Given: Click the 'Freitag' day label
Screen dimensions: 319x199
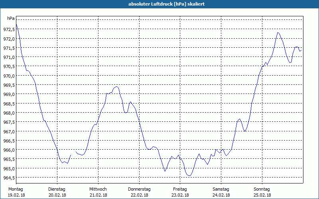Looking at the screenshot, I should click(180, 189).
